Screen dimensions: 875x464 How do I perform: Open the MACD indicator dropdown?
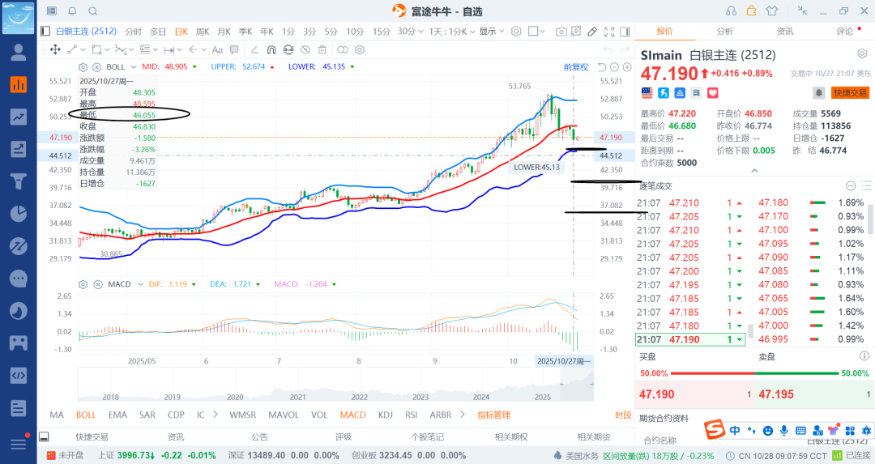click(140, 284)
